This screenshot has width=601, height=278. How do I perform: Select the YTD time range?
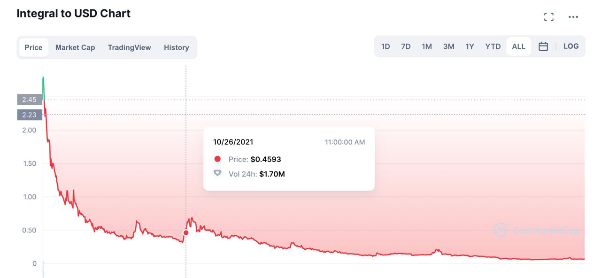493,46
